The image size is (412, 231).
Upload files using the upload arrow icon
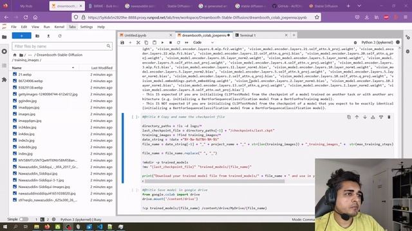click(x=48, y=36)
